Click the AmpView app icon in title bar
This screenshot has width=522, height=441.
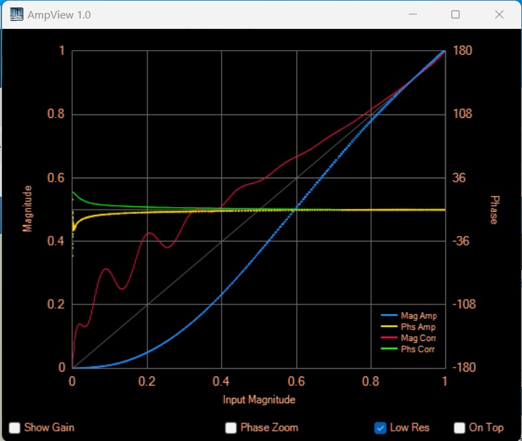[x=16, y=14]
